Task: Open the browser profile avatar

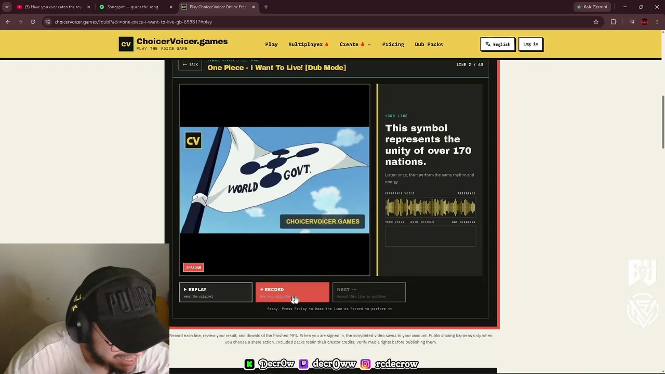Action: click(x=645, y=22)
